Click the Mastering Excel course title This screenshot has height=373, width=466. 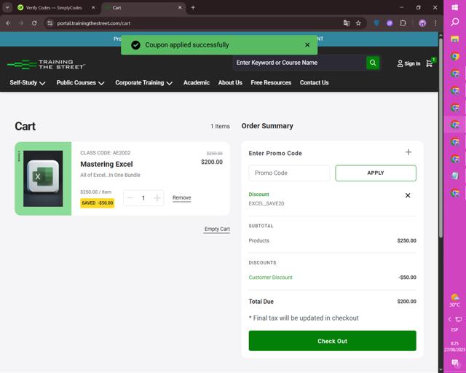pyautogui.click(x=106, y=164)
